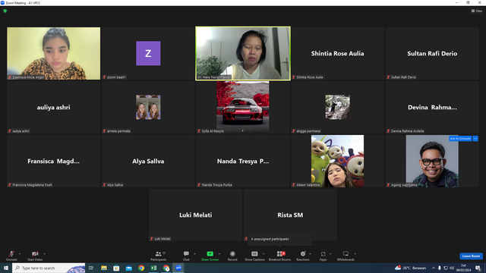
Task: Select Sultan Rafi Derio's tile
Action: pos(432,53)
